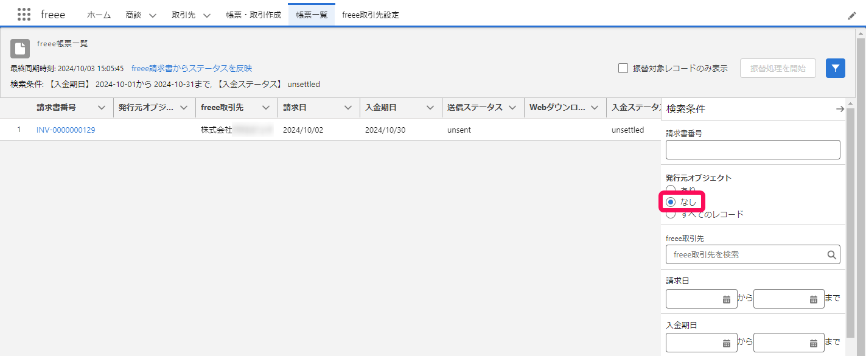
Task: Open the 取引先 tab
Action: 183,15
